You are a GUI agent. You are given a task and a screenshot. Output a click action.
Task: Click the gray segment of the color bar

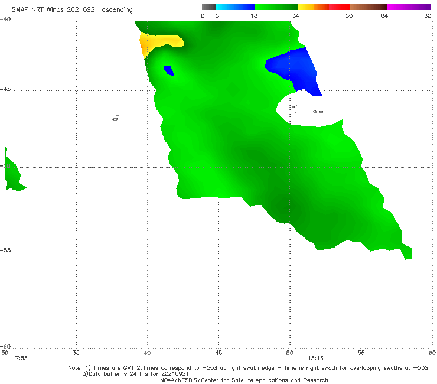pyautogui.click(x=209, y=7)
